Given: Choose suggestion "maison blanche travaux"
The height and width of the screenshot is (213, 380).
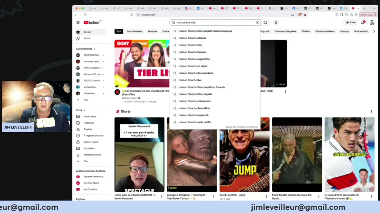Looking at the screenshot, I should [215, 52].
